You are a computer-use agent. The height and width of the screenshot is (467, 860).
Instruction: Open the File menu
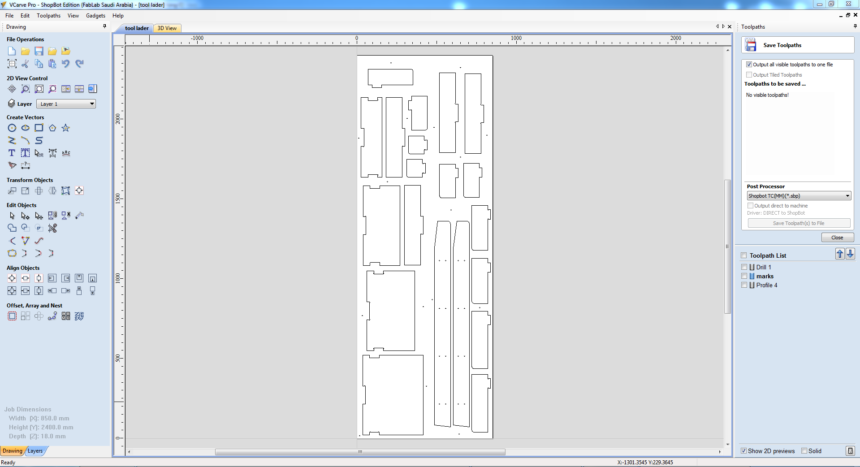[x=9, y=16]
